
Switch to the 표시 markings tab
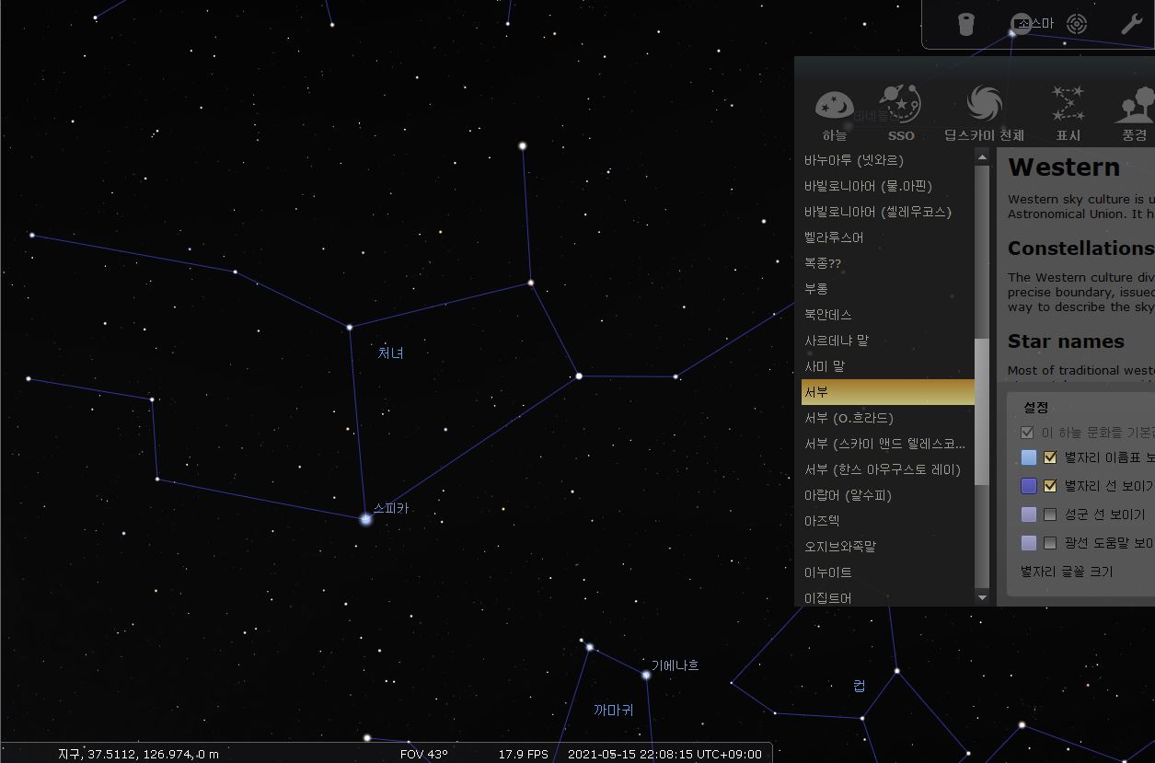[x=1068, y=114]
